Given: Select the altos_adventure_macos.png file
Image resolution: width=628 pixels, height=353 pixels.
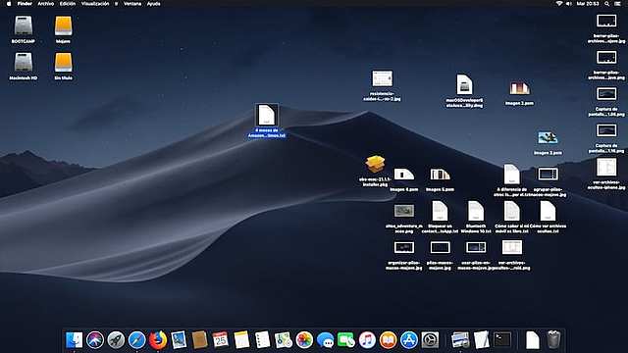Looking at the screenshot, I should tap(403, 211).
